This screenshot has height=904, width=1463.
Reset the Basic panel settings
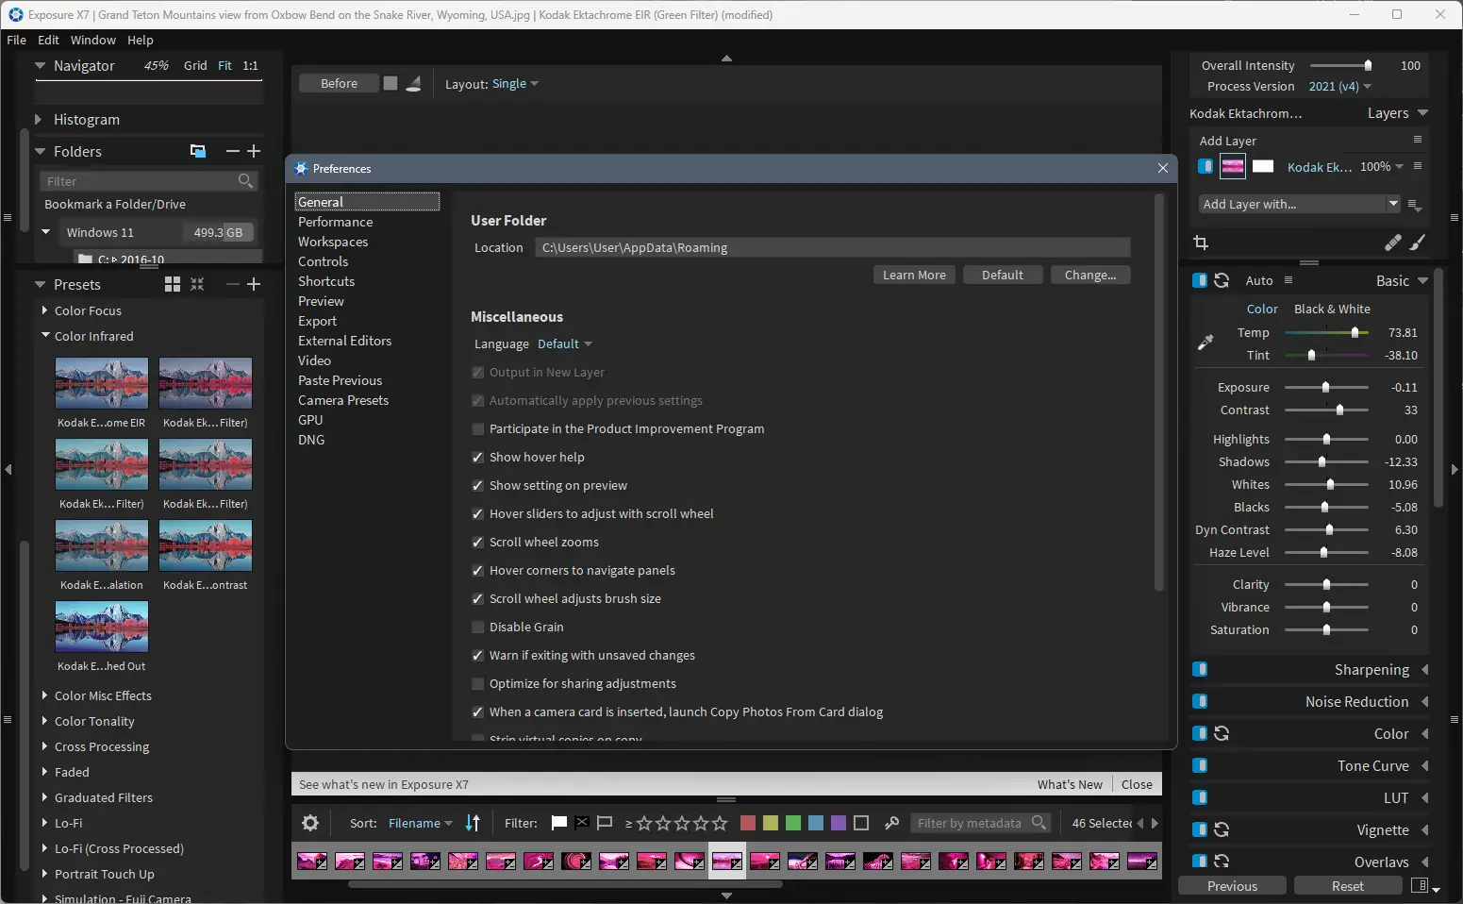(x=1222, y=280)
